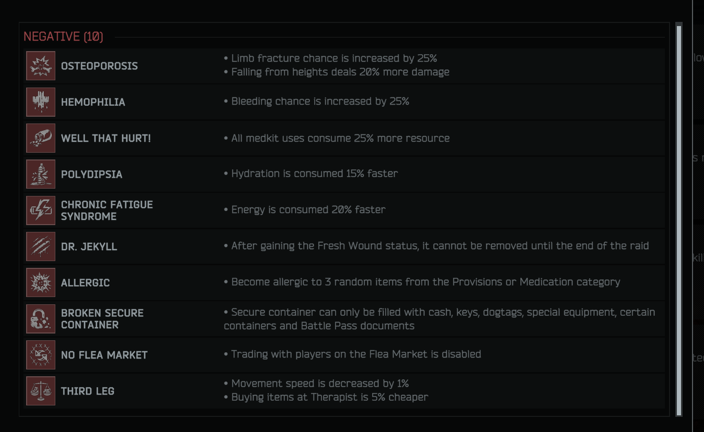Click the Allergic burst icon
This screenshot has width=704, height=432.
(41, 282)
